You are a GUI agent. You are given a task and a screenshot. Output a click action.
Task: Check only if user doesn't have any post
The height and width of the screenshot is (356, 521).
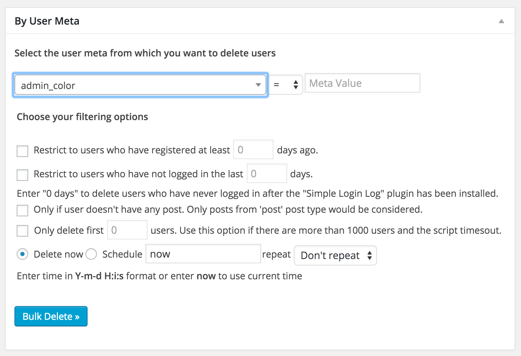[22, 210]
